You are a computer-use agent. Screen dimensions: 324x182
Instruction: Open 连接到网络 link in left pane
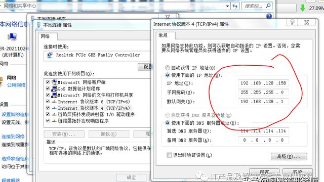click(x=13, y=136)
